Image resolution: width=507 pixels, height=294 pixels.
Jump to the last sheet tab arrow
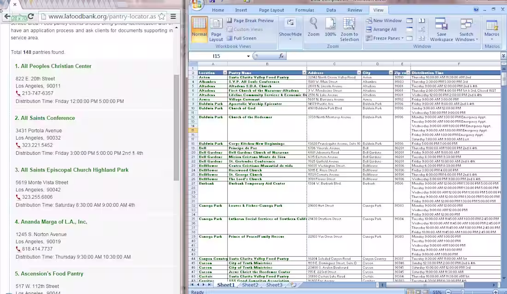tap(210, 285)
